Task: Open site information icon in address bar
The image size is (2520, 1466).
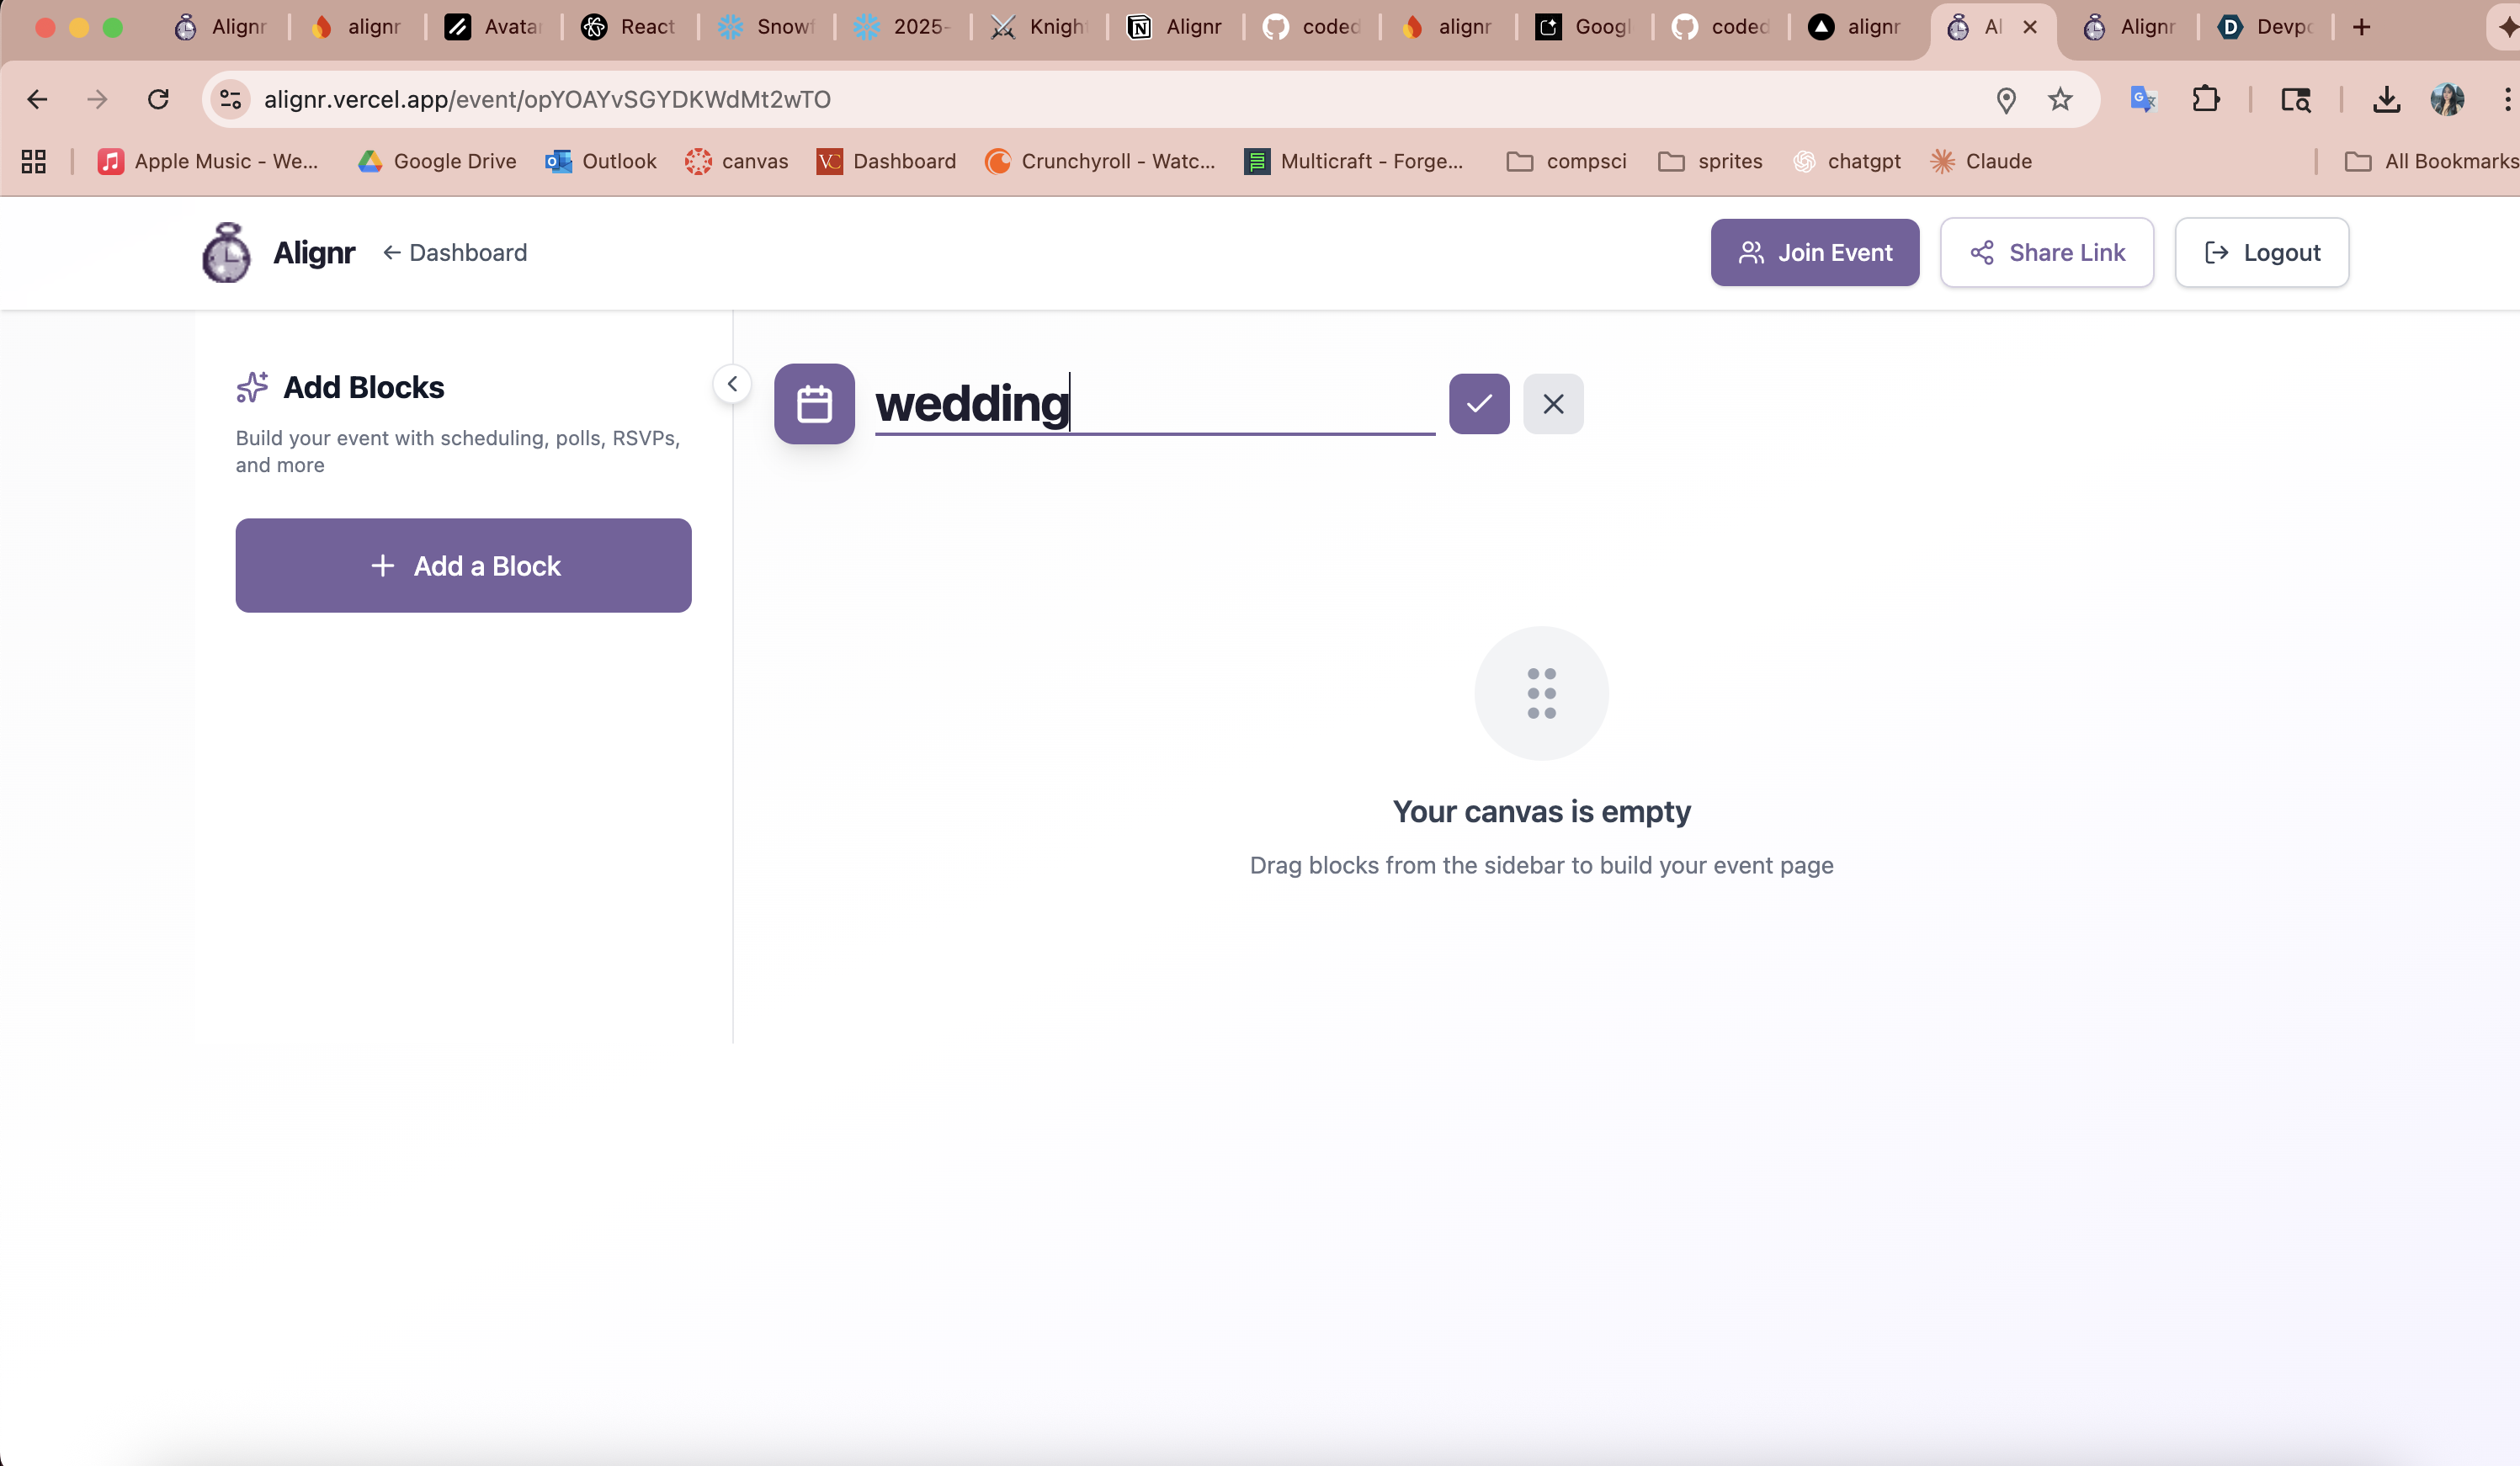Action: coord(231,99)
